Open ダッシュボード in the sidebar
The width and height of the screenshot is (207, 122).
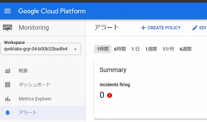[34, 85]
